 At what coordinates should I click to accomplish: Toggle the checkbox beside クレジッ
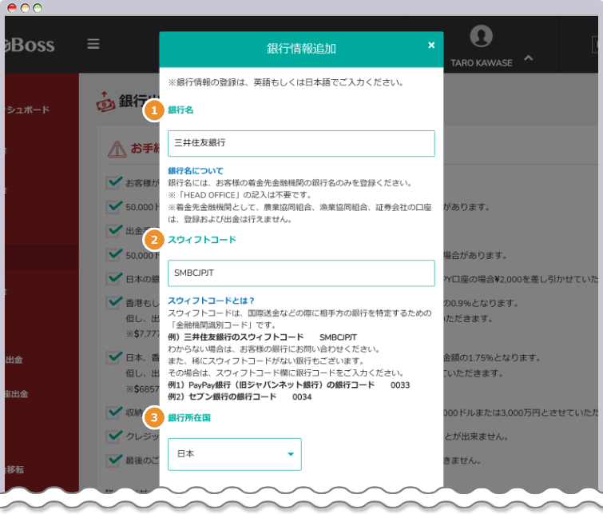tap(114, 436)
